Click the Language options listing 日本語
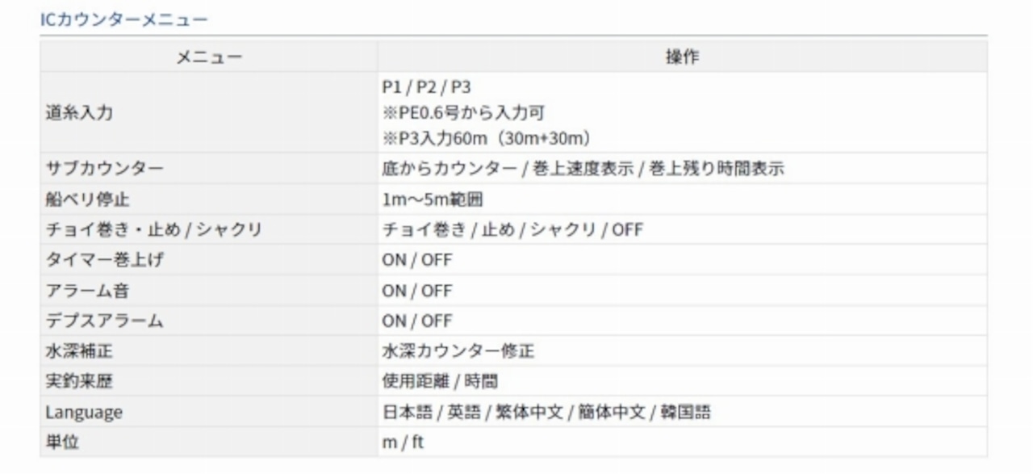The width and height of the screenshot is (1033, 474). 546,413
